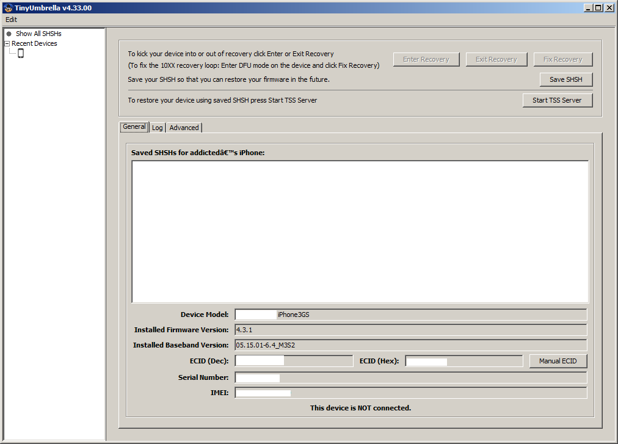The width and height of the screenshot is (618, 444).
Task: Click the Fix Recovery button
Action: click(x=563, y=59)
